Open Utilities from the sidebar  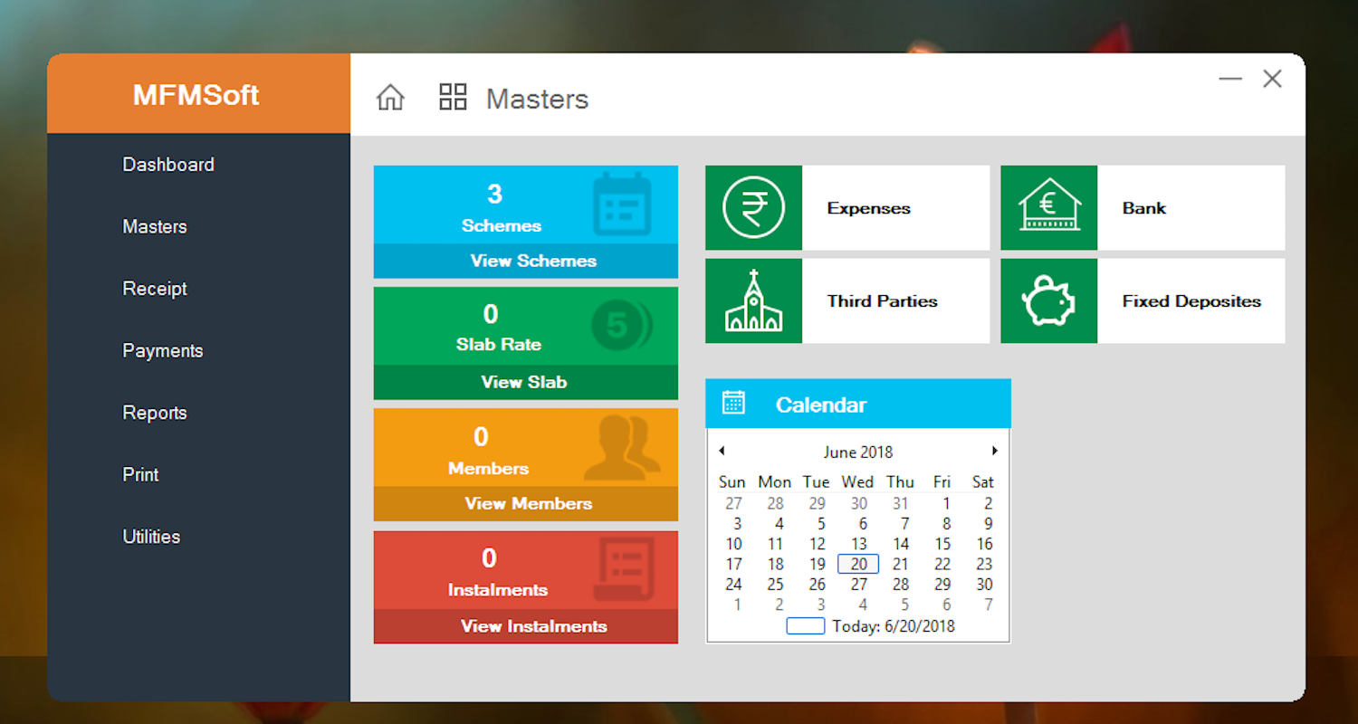(x=151, y=537)
